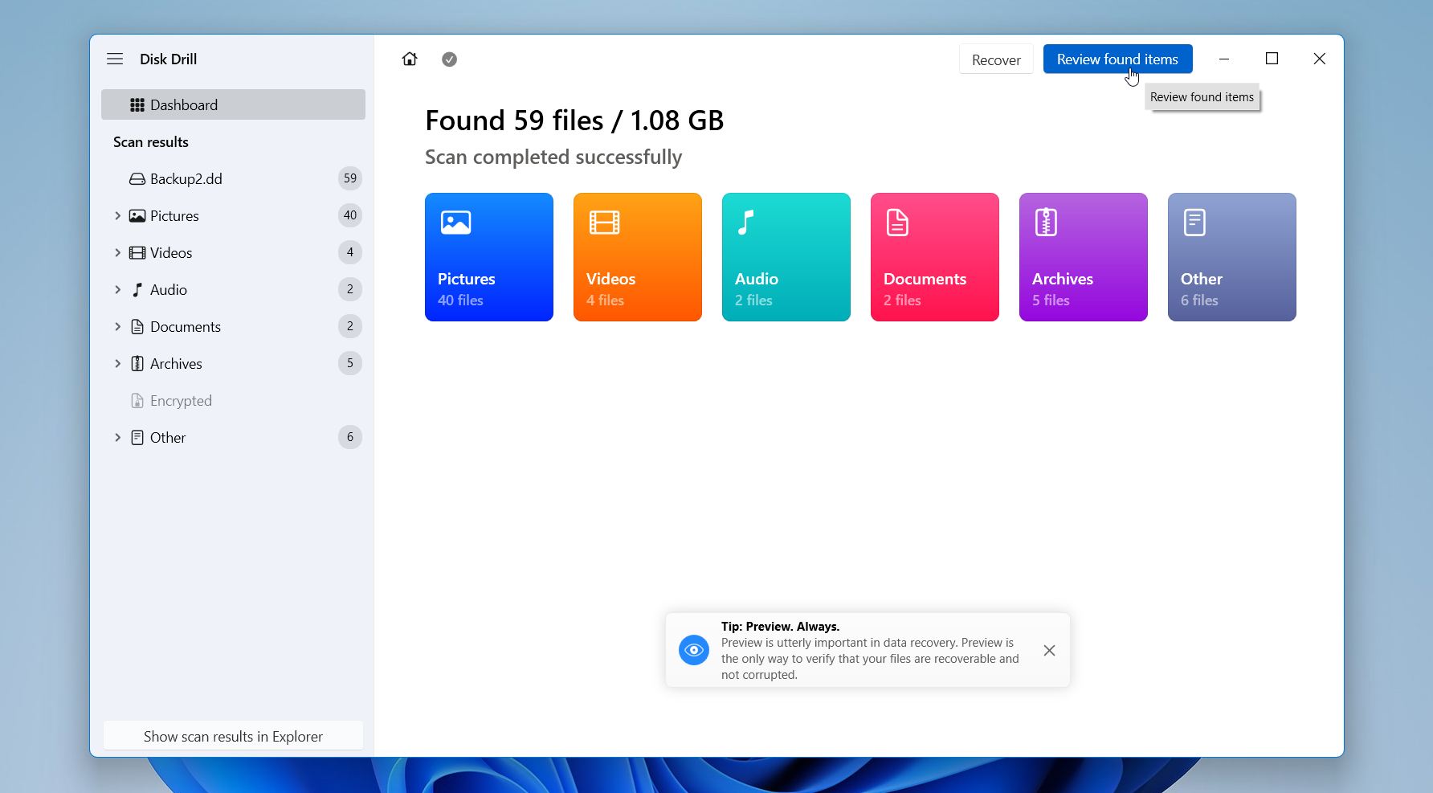Select Dashboard in the sidebar
Viewport: 1433px width, 793px height.
[233, 104]
